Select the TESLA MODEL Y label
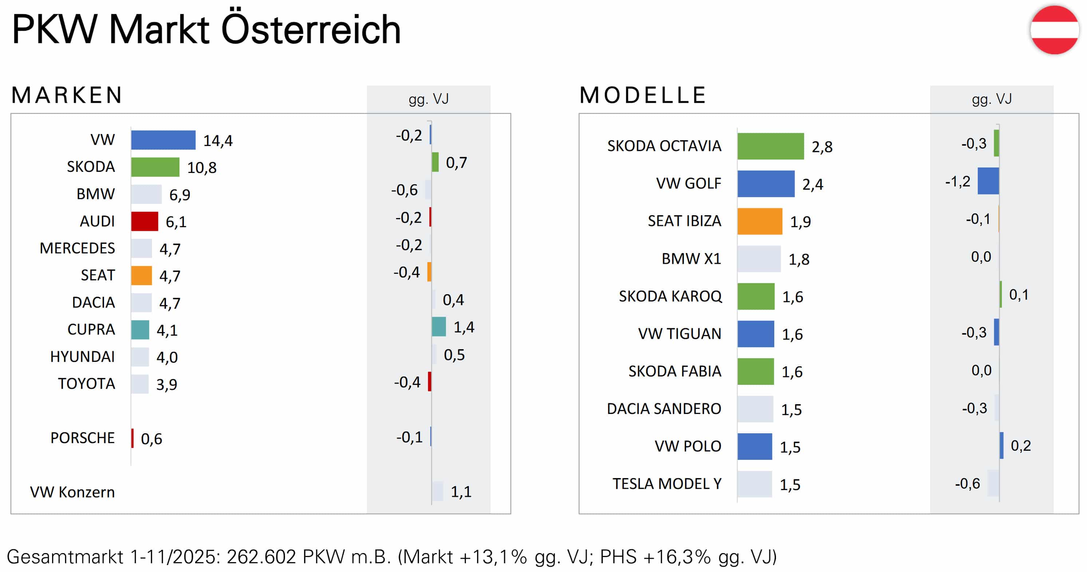 tap(667, 484)
